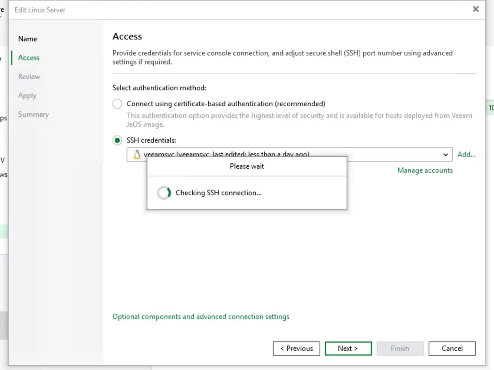The height and width of the screenshot is (370, 494).
Task: Click the spinning progress icon
Action: [x=164, y=193]
